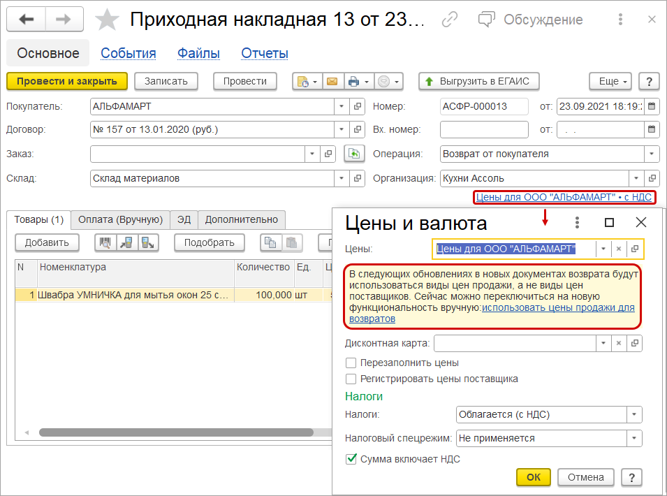This screenshot has width=667, height=496.
Task: Go forward with the right arrow button
Action: 64,20
